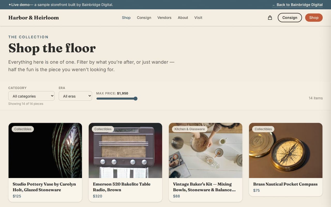The width and height of the screenshot is (331, 207).
Task: Click the Live demo banner text
Action: (x=61, y=5)
